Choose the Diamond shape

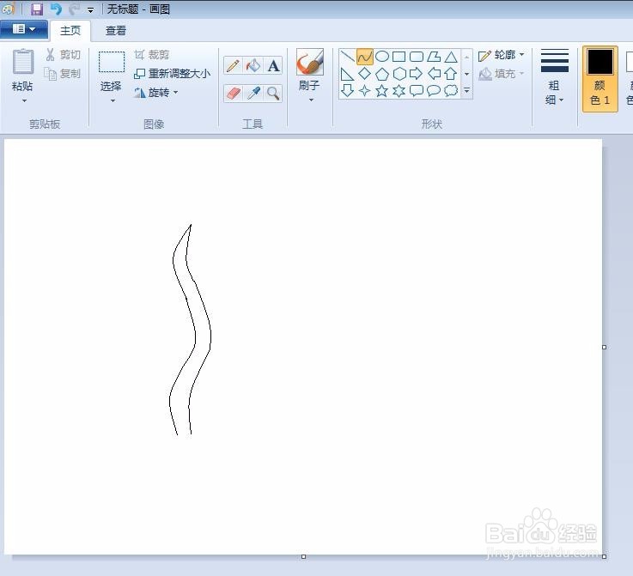[364, 74]
